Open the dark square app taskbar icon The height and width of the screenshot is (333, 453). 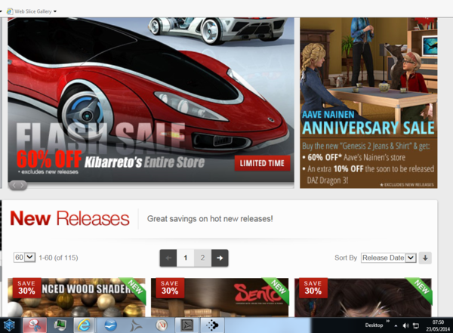pos(187,325)
